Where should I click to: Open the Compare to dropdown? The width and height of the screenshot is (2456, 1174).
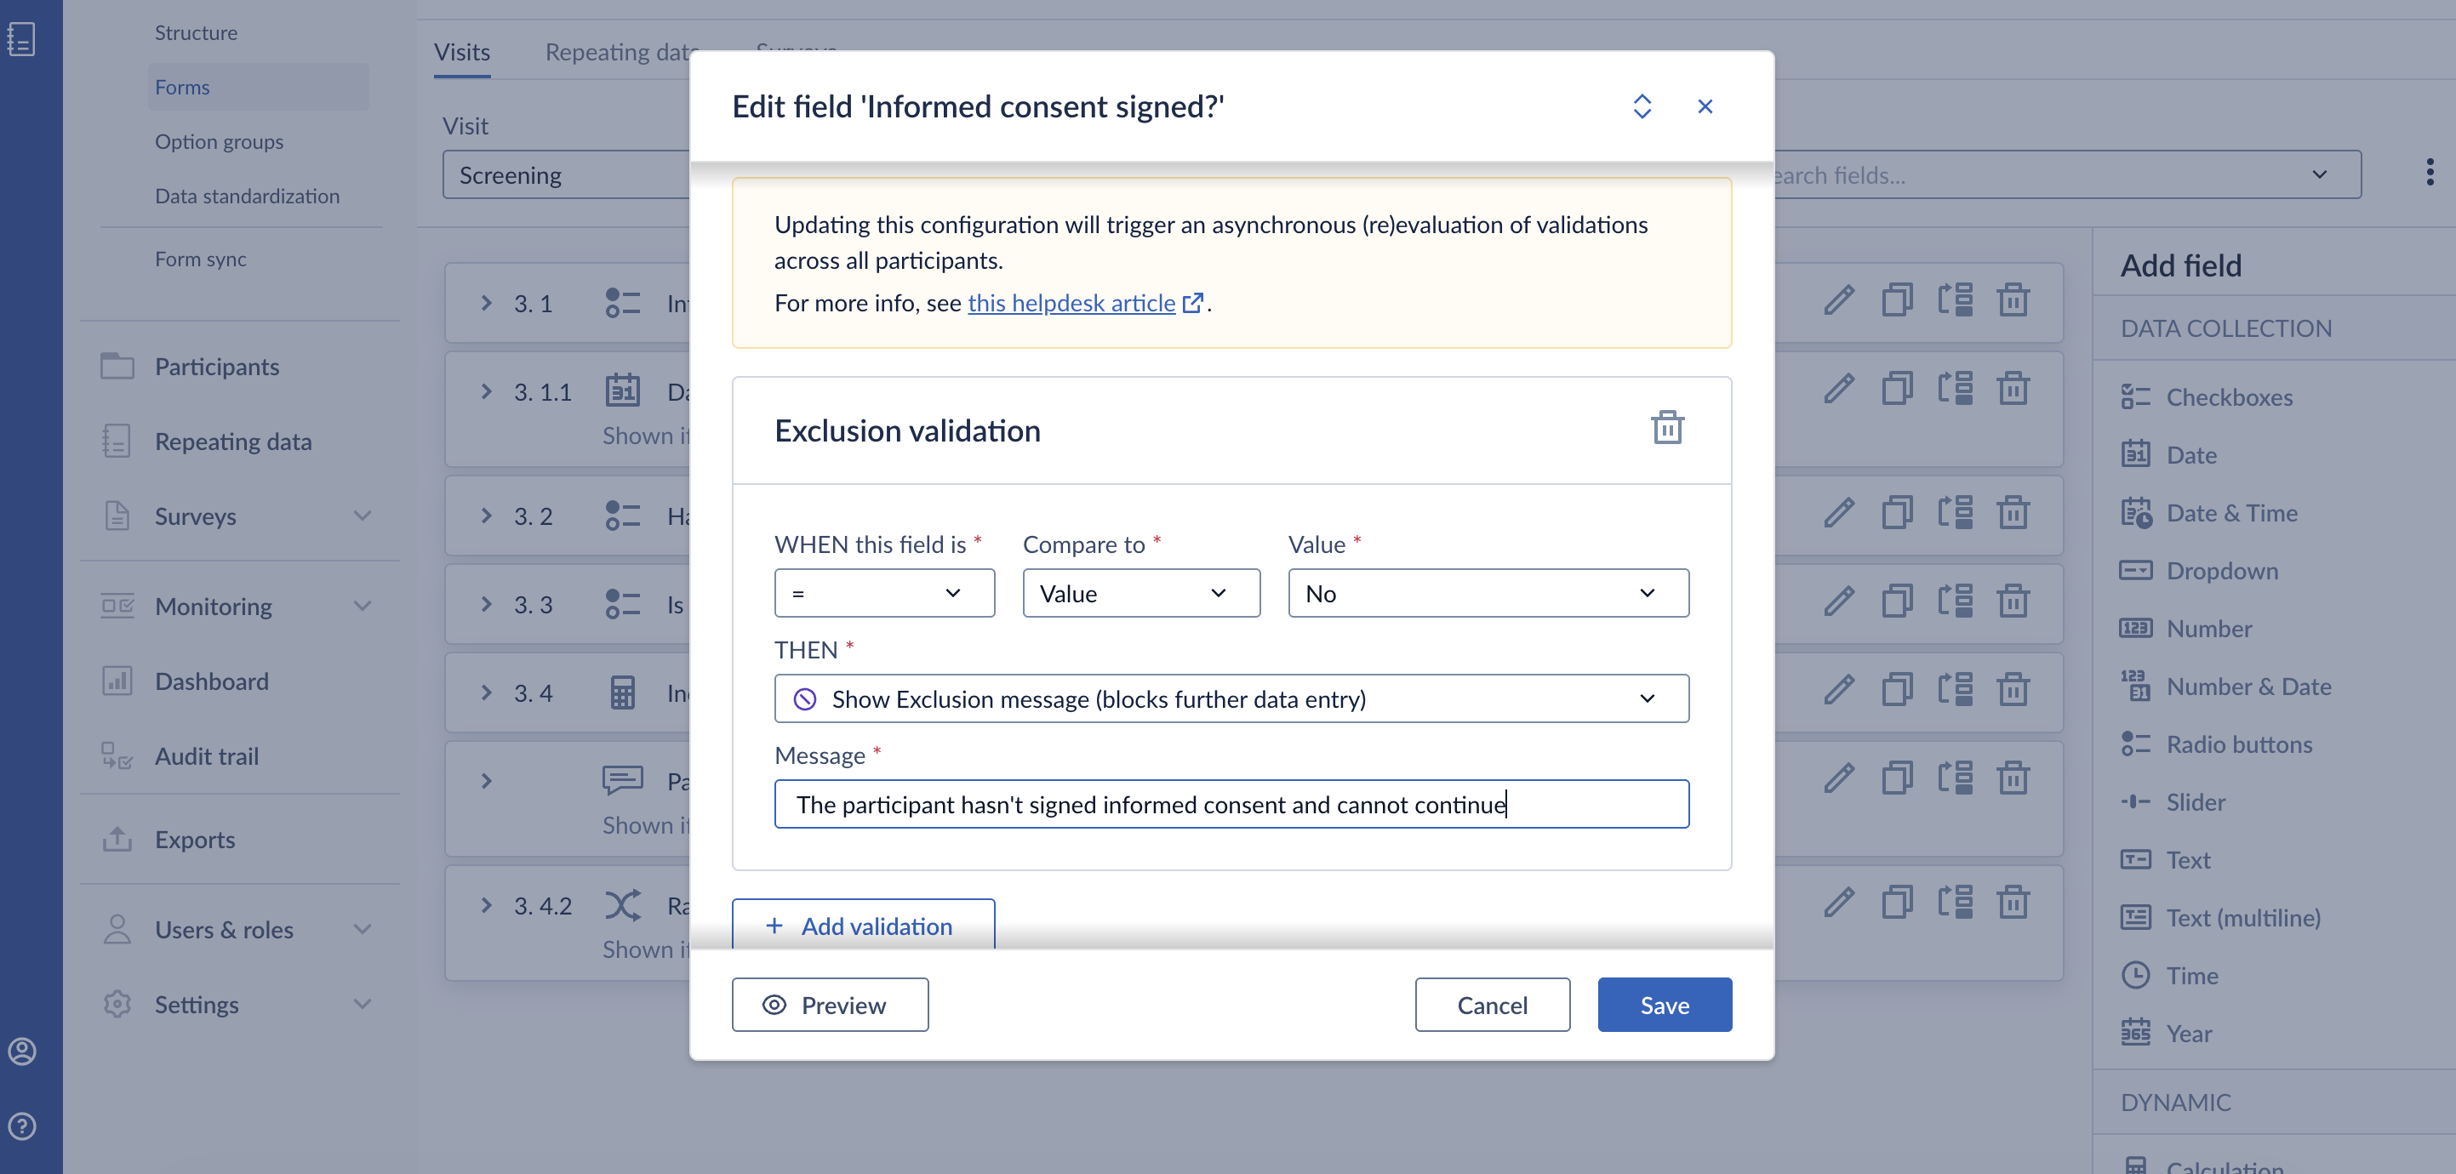coord(1141,594)
